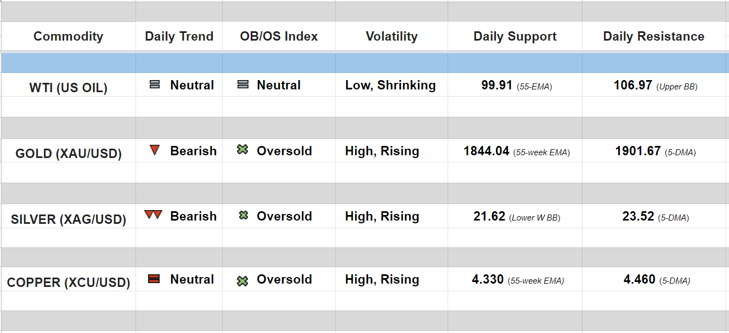Select the Volatility column header

click(x=392, y=37)
